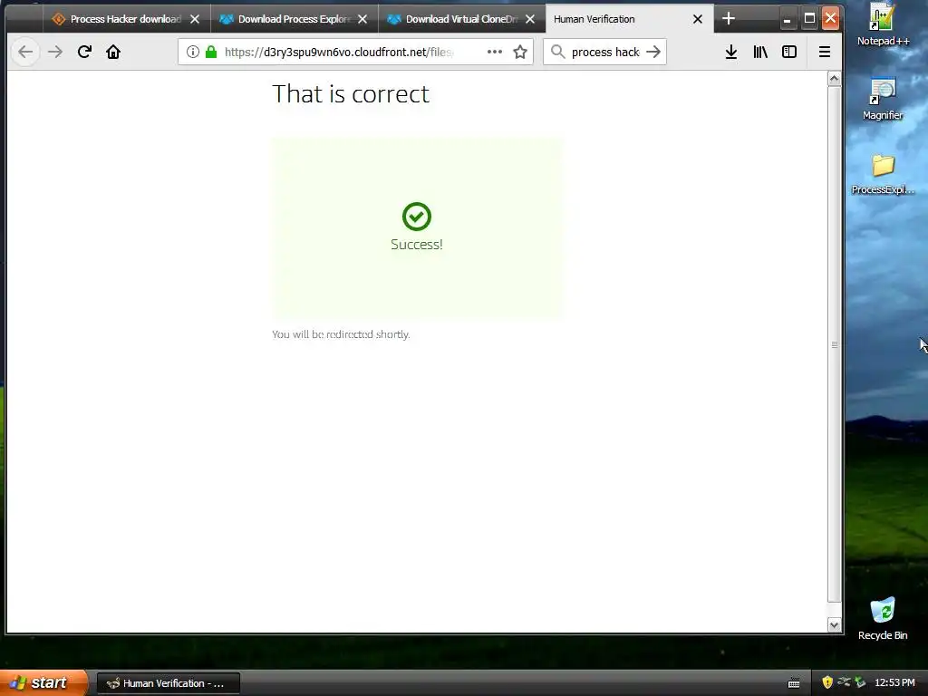Maximize the Firefox window

click(x=809, y=19)
